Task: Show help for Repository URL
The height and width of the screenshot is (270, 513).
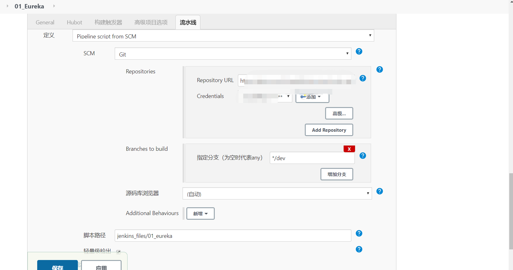Action: [363, 78]
